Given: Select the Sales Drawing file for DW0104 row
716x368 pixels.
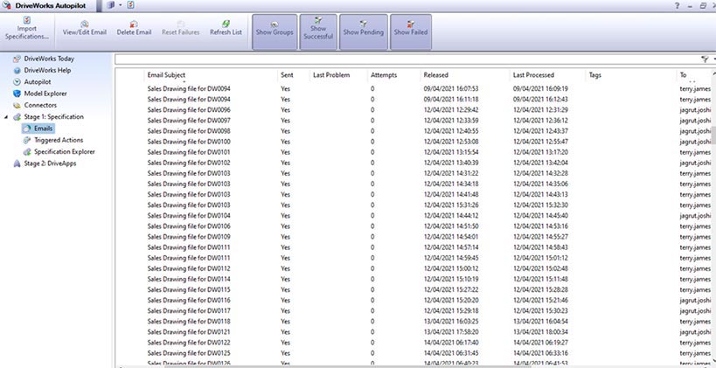Looking at the screenshot, I should 414,216.
